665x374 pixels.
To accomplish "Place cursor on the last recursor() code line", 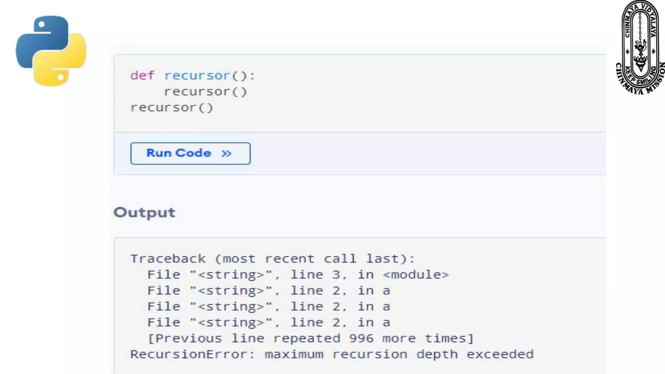I will (x=171, y=107).
